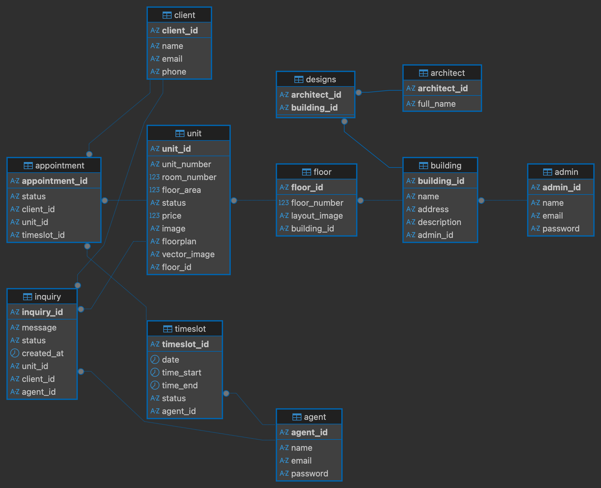The image size is (601, 488).
Task: Click the relation endpoint between floor and building
Action: (x=361, y=201)
